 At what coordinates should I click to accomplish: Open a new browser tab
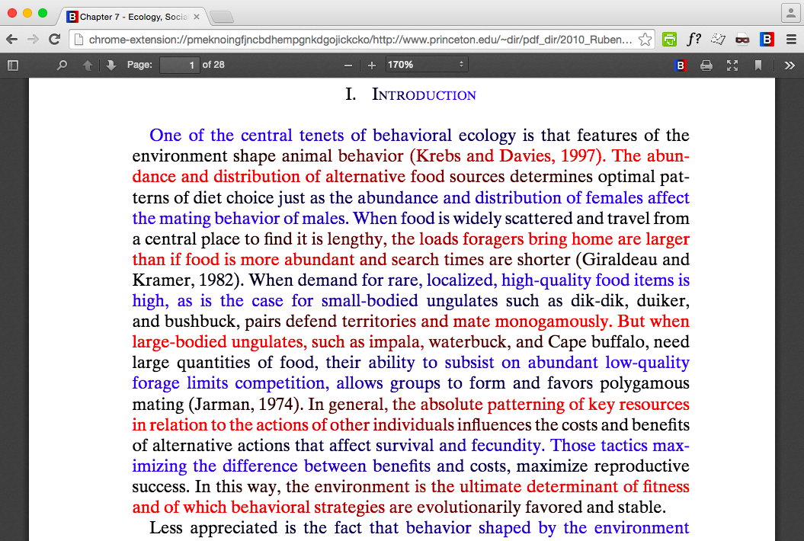pyautogui.click(x=222, y=18)
